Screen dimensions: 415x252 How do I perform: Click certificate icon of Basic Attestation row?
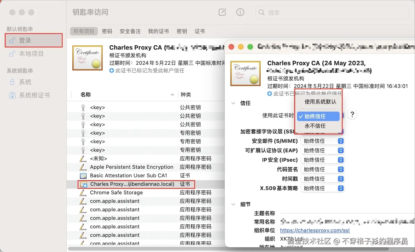(83, 176)
